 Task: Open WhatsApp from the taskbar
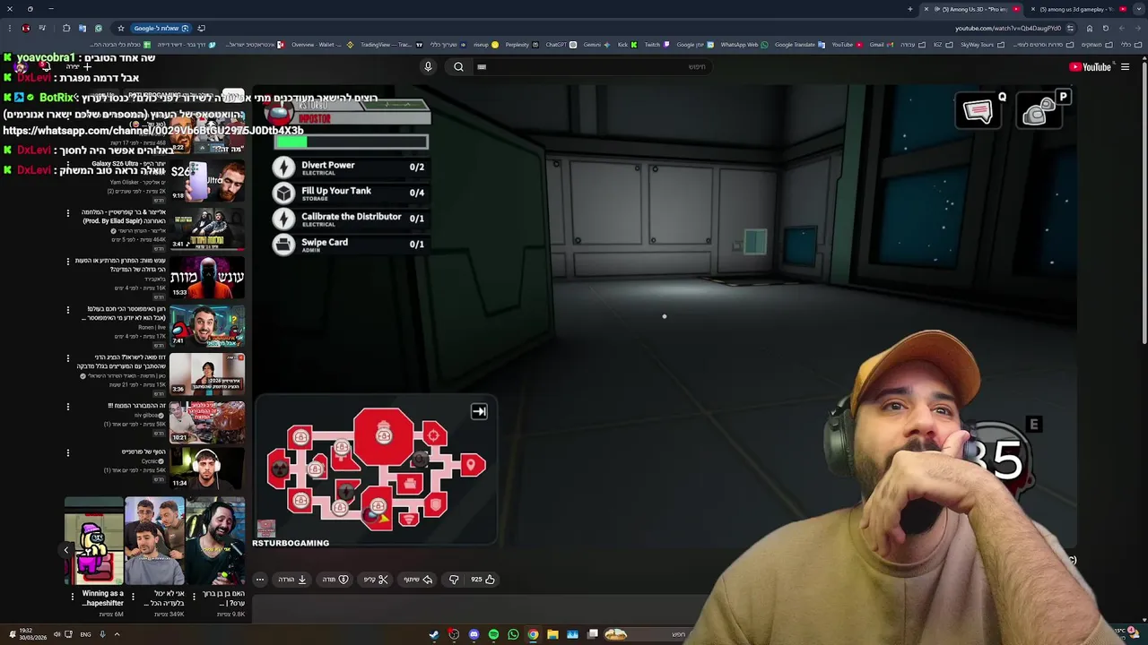pyautogui.click(x=513, y=634)
